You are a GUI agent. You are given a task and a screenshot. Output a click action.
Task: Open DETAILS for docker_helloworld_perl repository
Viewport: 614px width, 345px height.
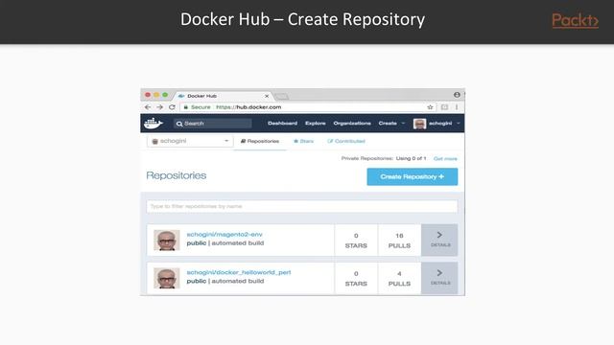tap(439, 278)
